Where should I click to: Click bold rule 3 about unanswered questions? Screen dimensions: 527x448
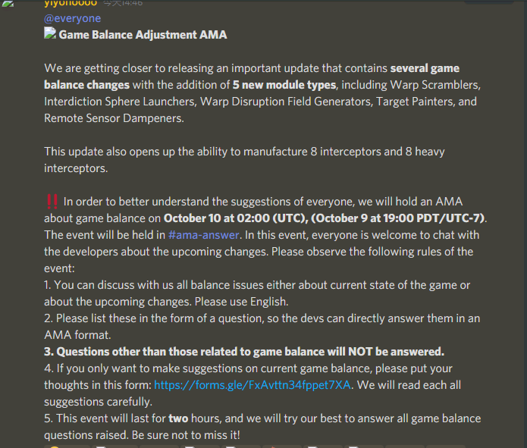(x=244, y=352)
